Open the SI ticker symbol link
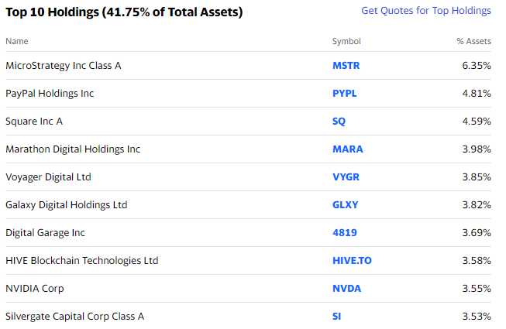506x329 pixels. tap(336, 316)
